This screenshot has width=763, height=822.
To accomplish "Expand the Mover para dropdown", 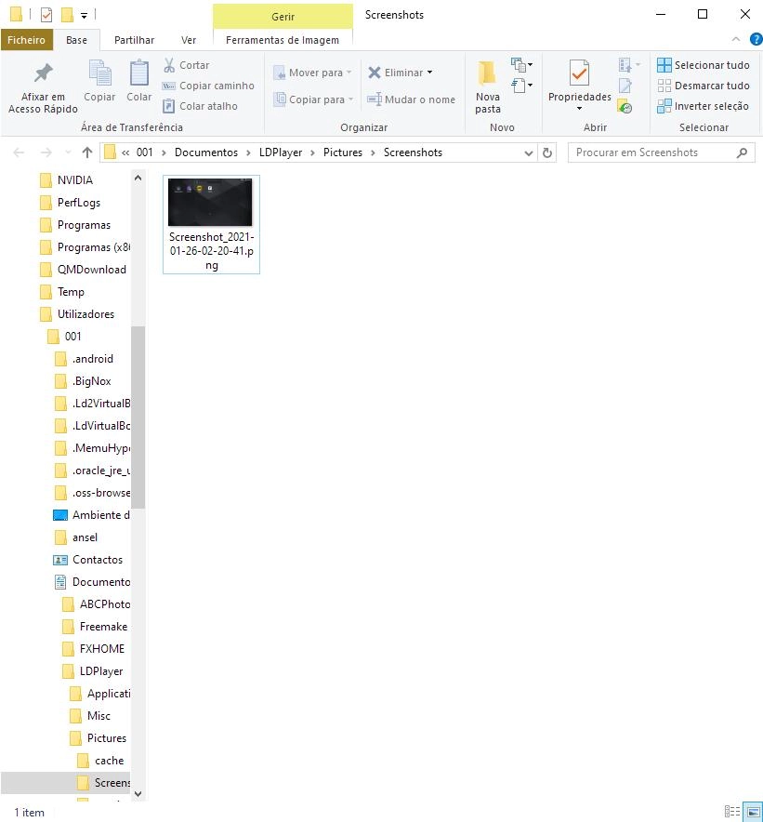I will click(x=349, y=73).
